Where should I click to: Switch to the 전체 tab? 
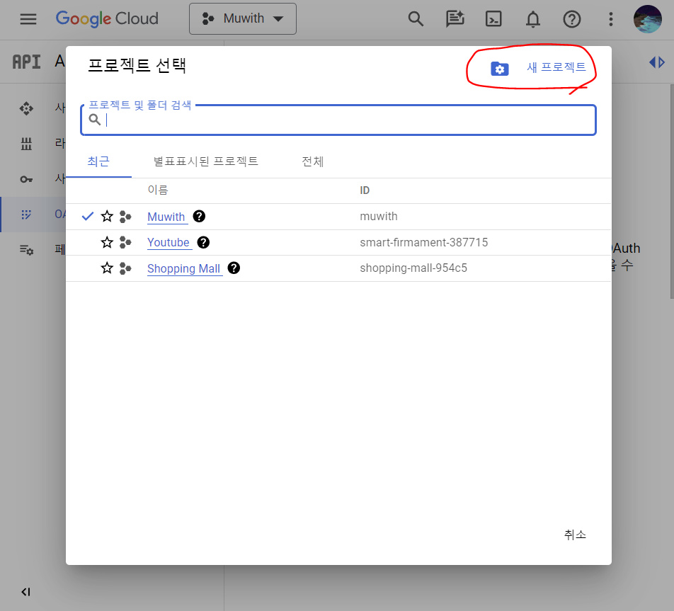pos(312,161)
